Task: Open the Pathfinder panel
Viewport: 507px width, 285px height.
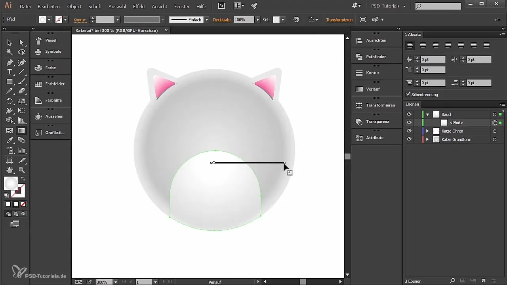Action: [376, 57]
